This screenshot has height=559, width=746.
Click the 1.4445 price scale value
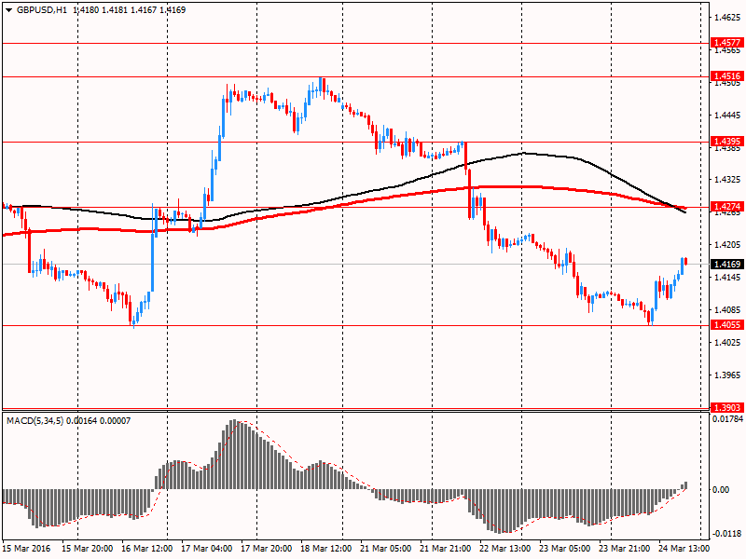(x=727, y=115)
